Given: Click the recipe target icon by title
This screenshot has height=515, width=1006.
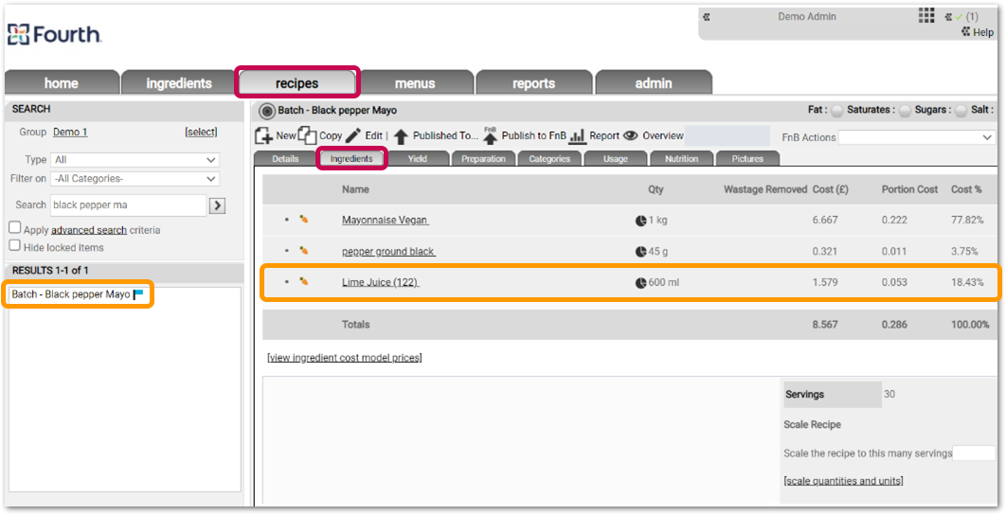Looking at the screenshot, I should [267, 111].
